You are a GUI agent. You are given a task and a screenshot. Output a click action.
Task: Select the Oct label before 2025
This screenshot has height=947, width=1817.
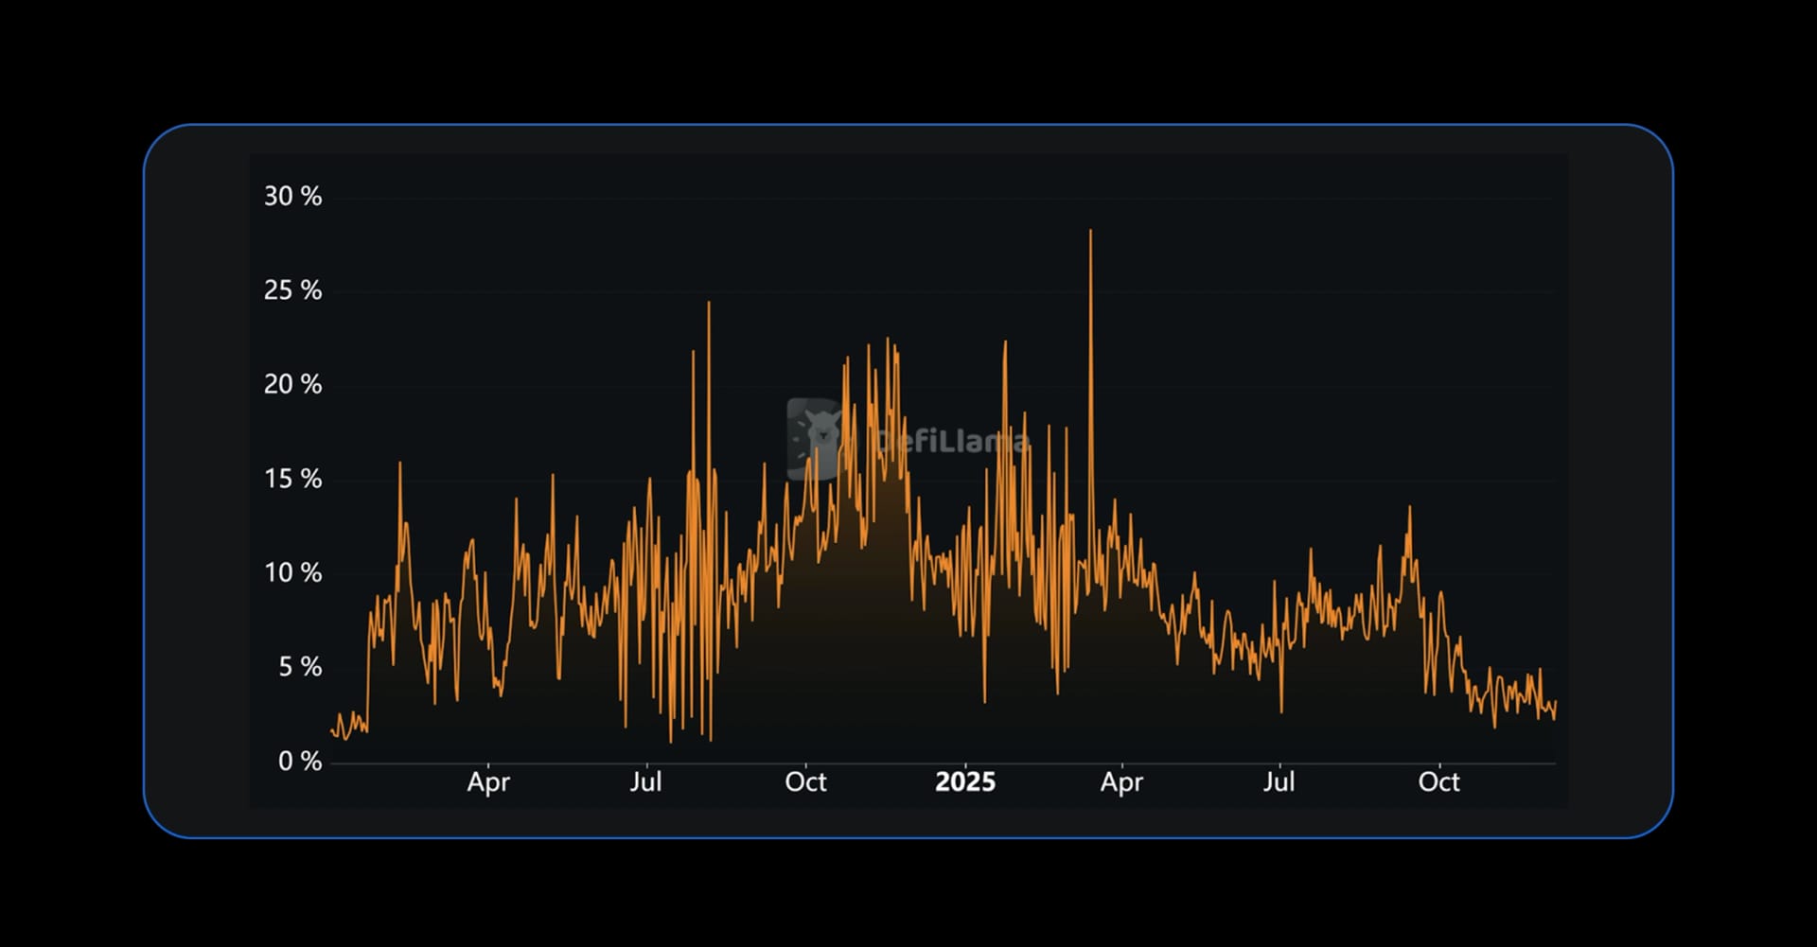(x=806, y=782)
